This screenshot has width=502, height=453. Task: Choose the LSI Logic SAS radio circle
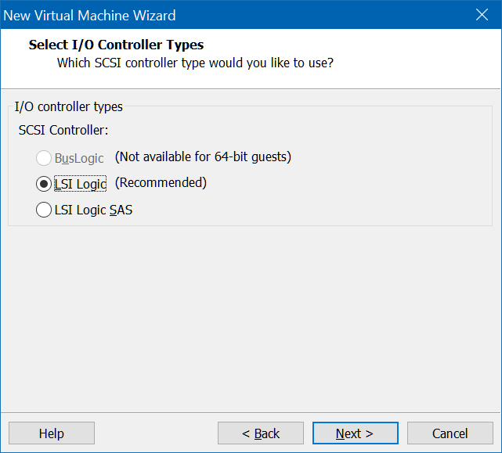click(x=44, y=210)
